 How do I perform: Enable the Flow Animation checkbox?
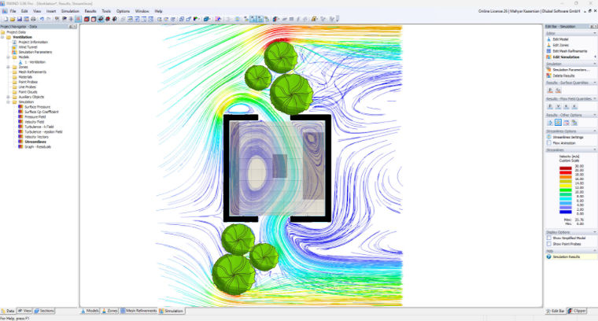(x=548, y=143)
